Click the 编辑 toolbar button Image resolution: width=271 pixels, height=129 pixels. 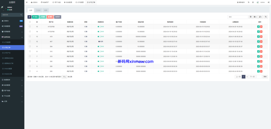tap(43, 17)
